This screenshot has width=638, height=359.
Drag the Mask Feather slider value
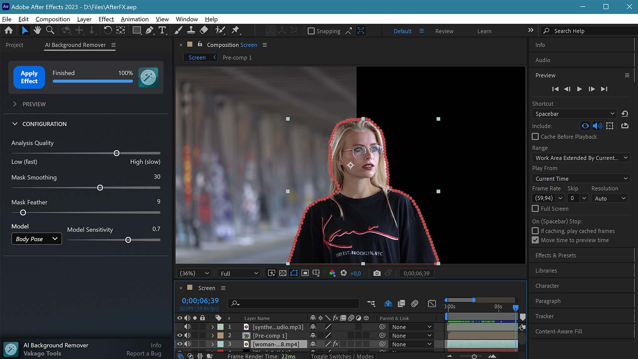[x=23, y=213]
